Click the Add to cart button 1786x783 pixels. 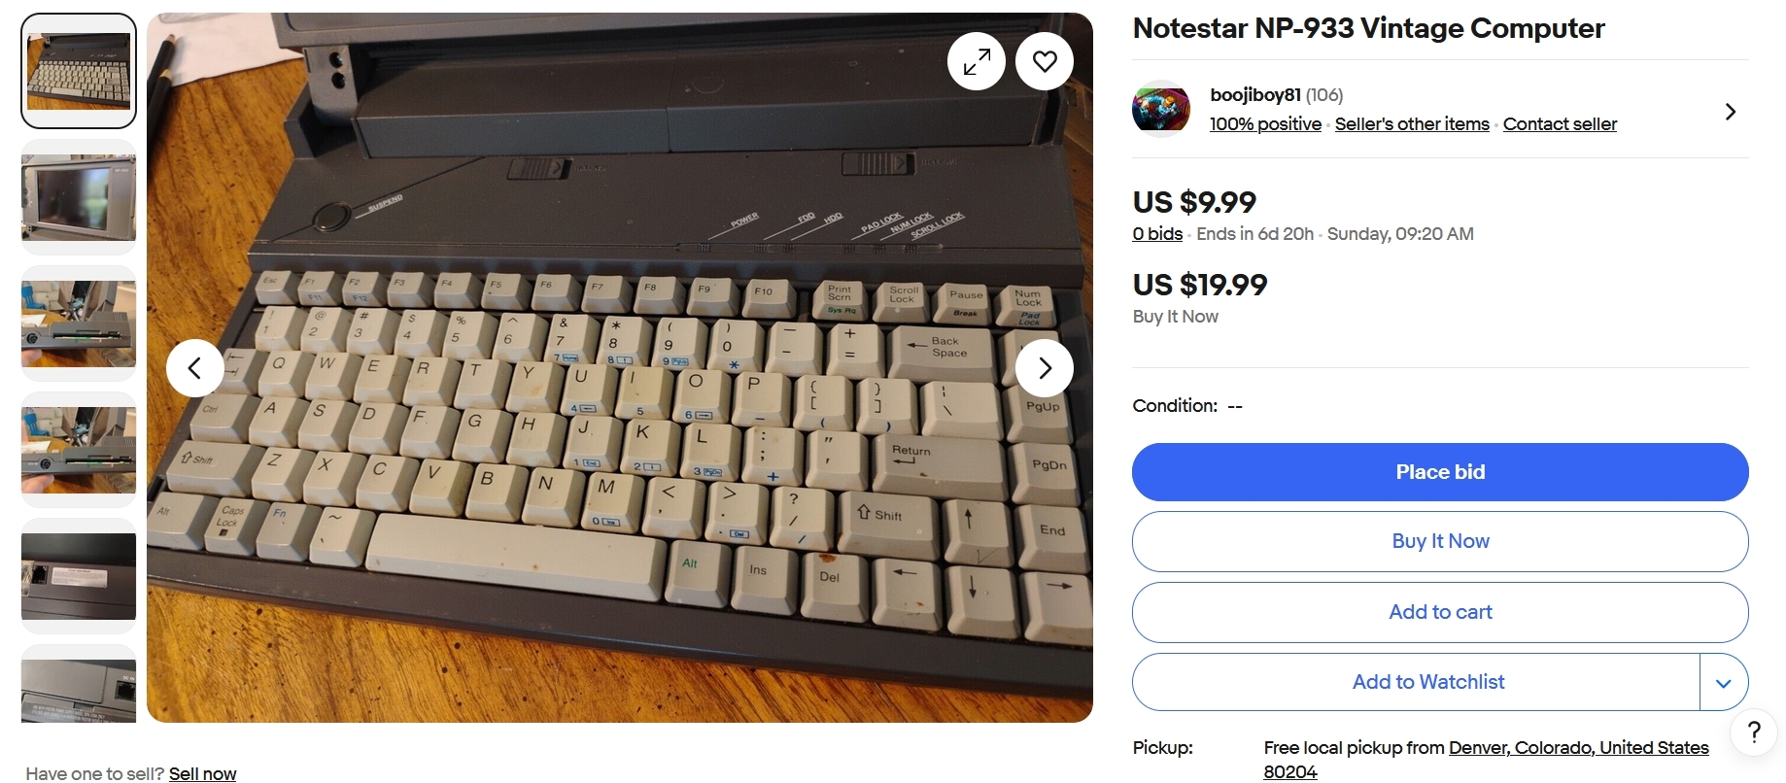click(1440, 612)
